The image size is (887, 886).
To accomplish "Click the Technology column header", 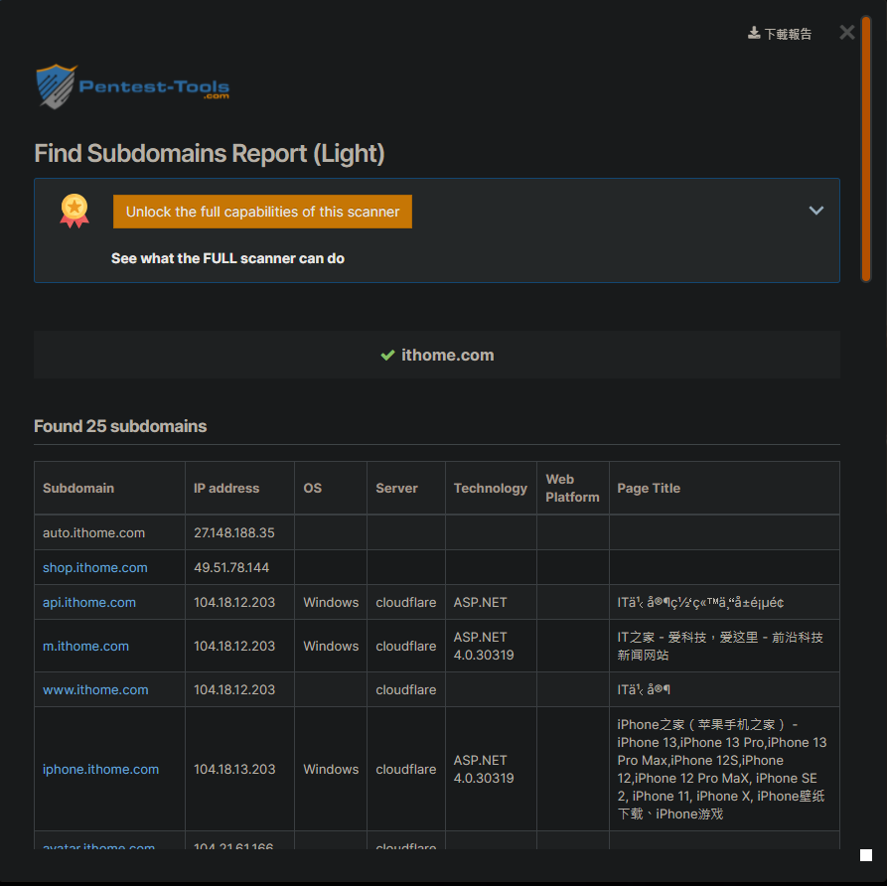I will pyautogui.click(x=491, y=489).
